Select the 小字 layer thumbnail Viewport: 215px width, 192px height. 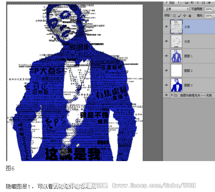(176, 26)
